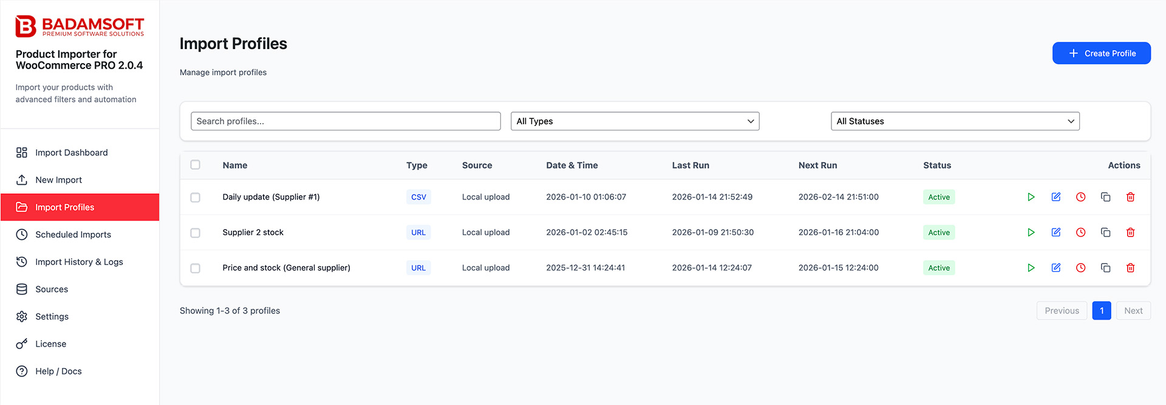Viewport: 1166px width, 405px height.
Task: Click the Date & Time column header
Action: coord(572,166)
